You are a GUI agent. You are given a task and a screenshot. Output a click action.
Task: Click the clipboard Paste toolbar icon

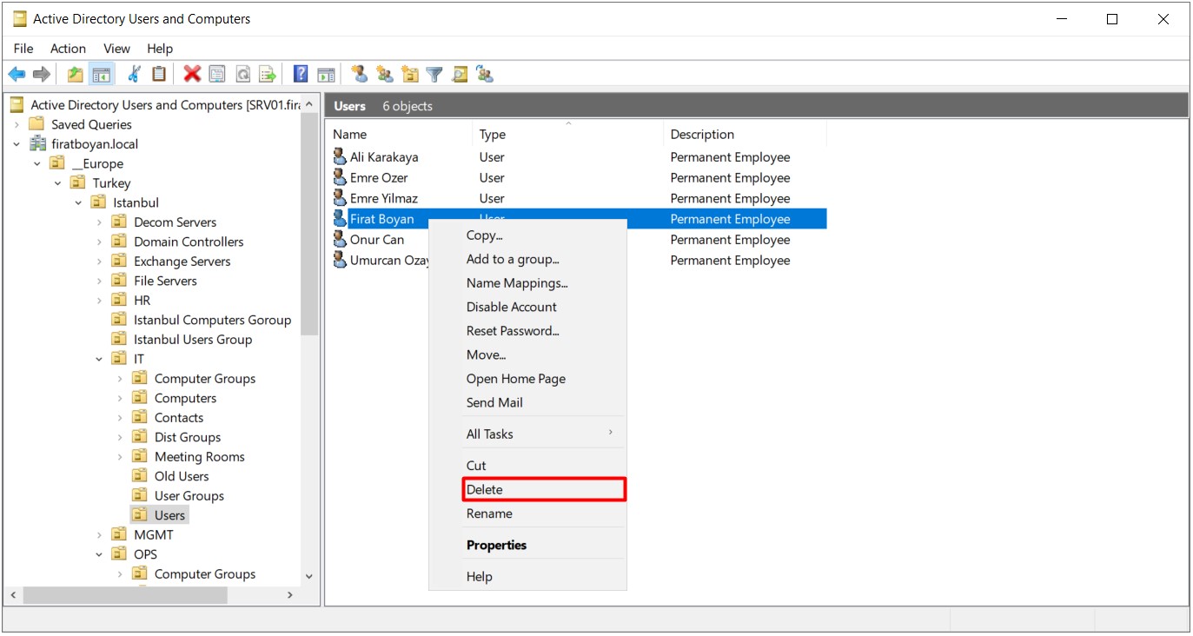coord(159,75)
